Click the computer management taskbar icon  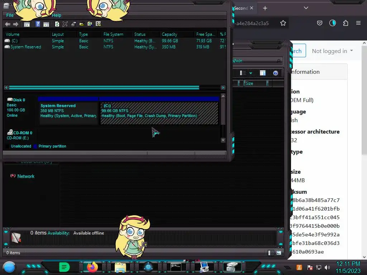coord(204,267)
